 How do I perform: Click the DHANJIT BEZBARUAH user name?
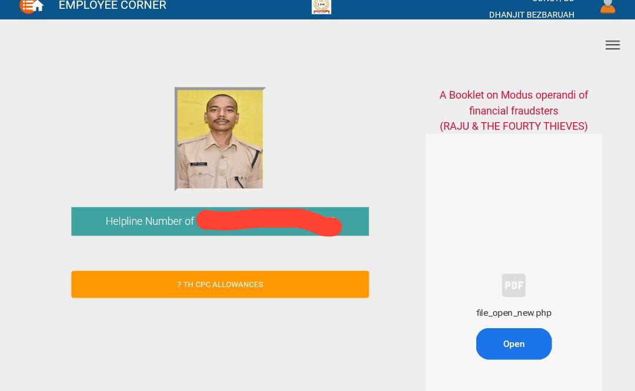(x=532, y=15)
